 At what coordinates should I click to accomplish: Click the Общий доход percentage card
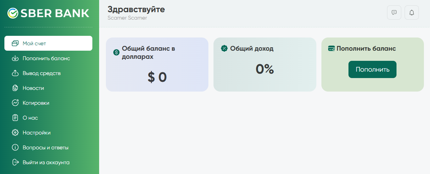click(265, 64)
